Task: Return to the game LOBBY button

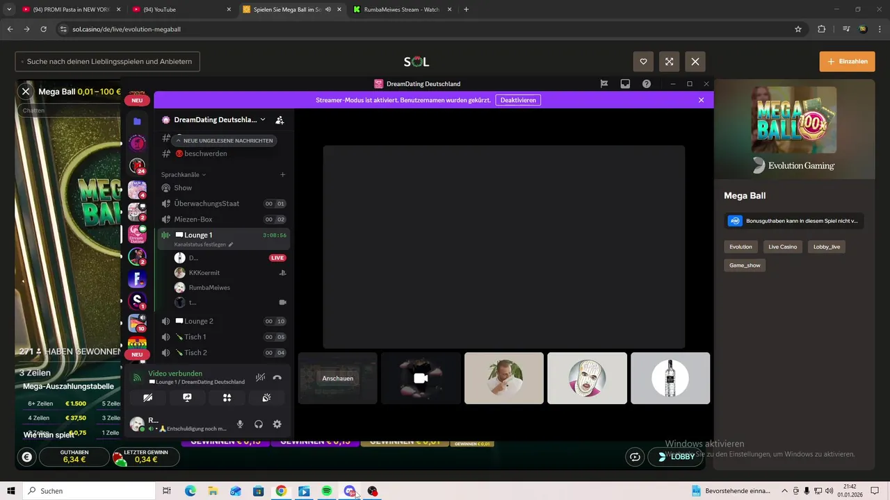Action: [675, 457]
